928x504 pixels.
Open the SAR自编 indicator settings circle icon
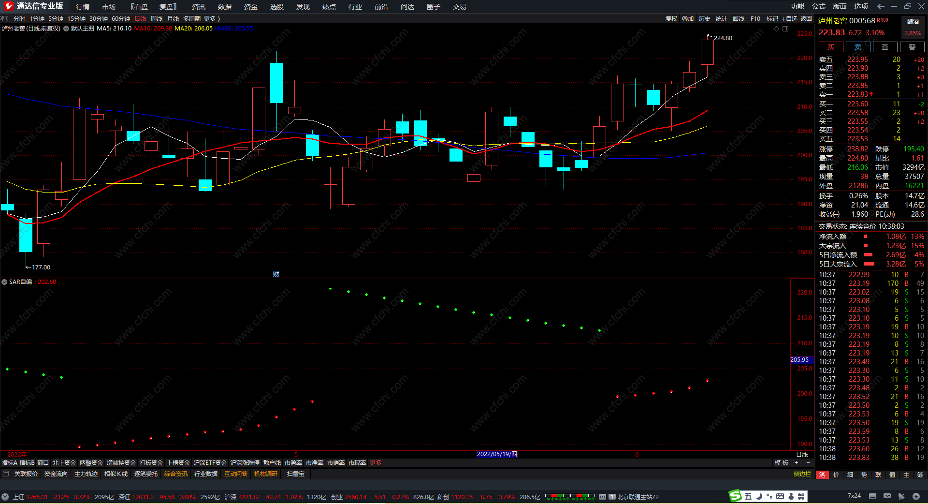click(4, 282)
